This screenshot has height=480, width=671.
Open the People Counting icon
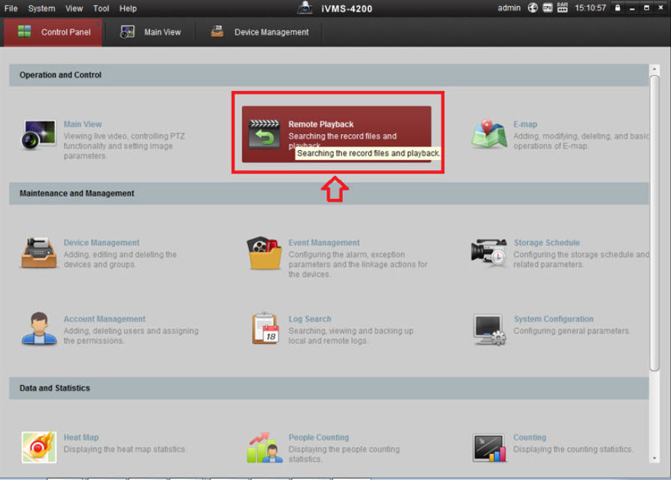(265, 447)
